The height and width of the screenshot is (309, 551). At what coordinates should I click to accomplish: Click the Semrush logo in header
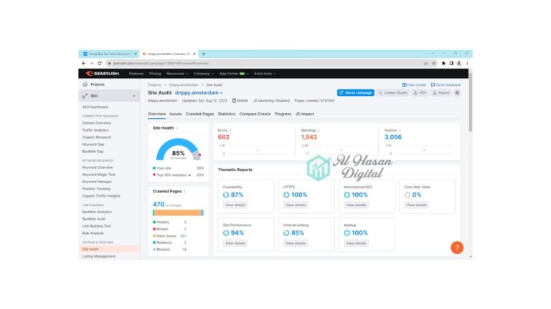pos(103,74)
